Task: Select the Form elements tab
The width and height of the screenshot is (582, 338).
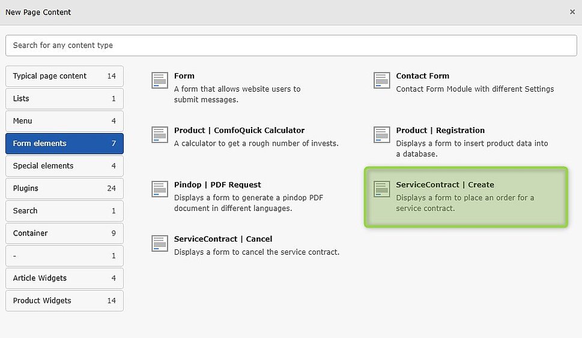Action: pyautogui.click(x=64, y=144)
